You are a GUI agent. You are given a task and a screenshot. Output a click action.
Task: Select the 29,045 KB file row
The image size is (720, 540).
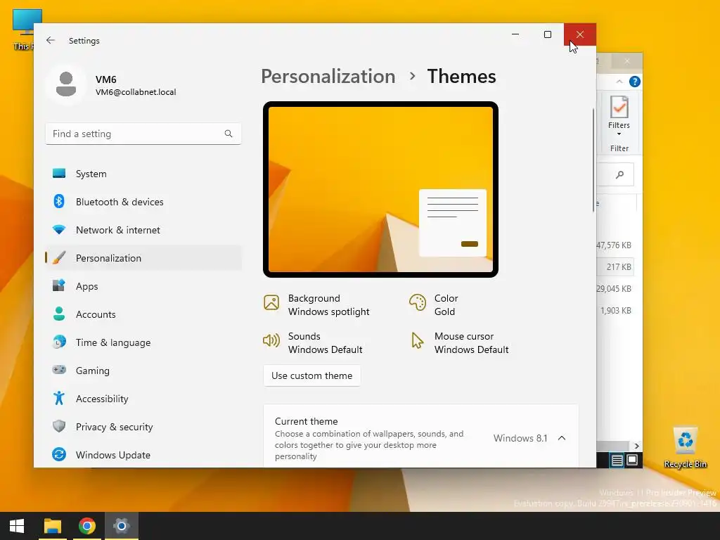point(615,289)
